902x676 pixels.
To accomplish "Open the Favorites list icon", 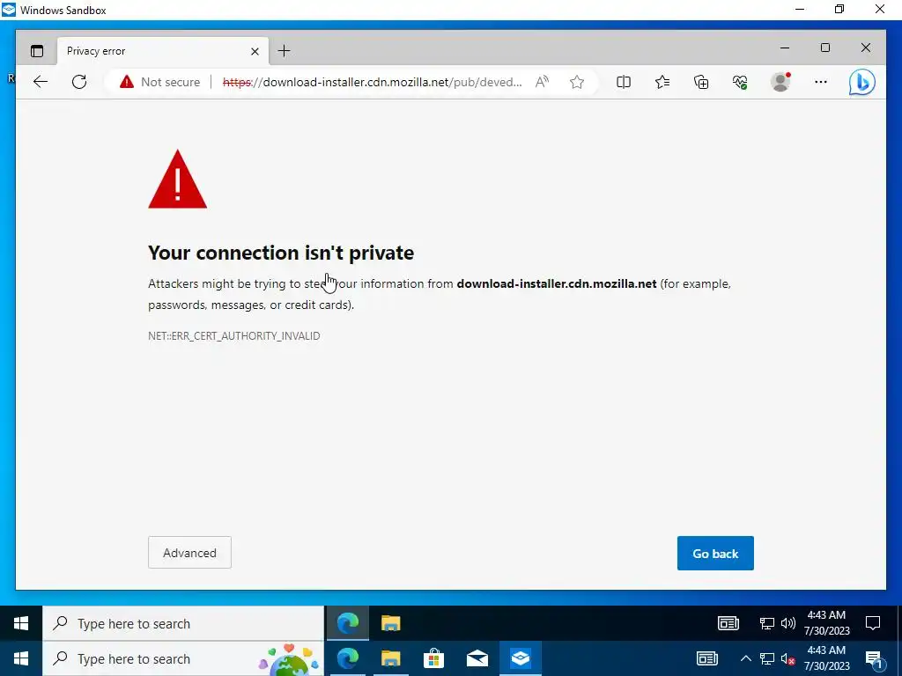I will [x=662, y=82].
